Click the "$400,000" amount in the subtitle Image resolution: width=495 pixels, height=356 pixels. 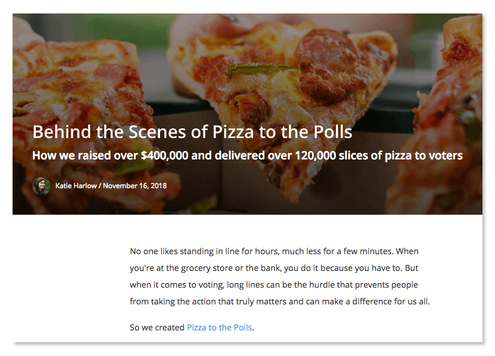164,155
